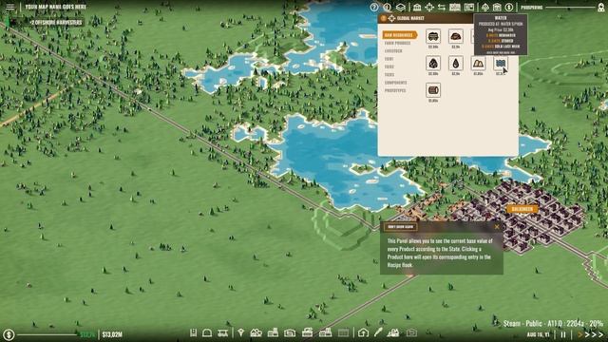Open the farms build category
The width and height of the screenshot is (608, 342).
[256, 332]
